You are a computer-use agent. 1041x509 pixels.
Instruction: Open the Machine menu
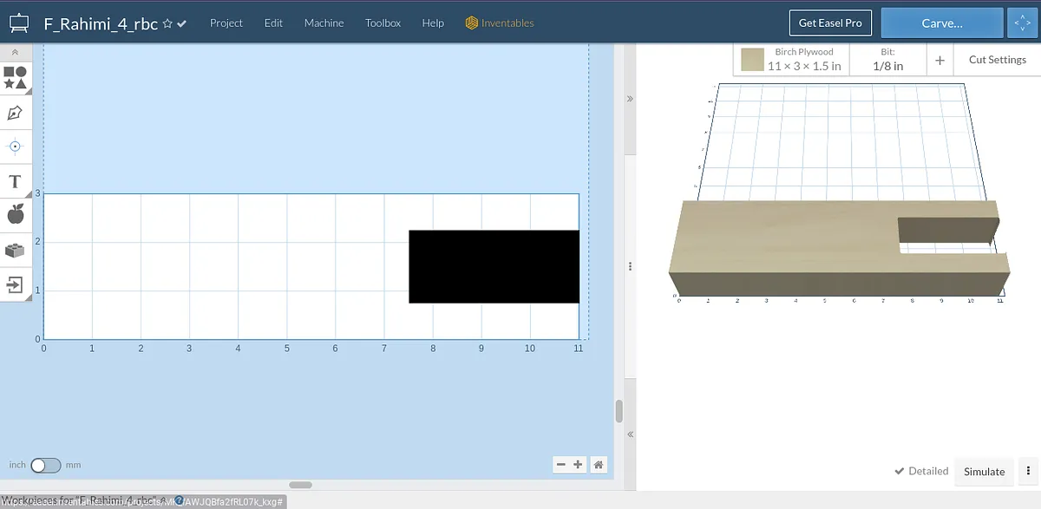(324, 23)
